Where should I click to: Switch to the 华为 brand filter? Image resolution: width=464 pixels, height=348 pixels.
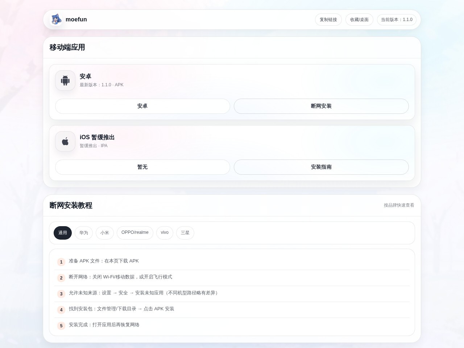click(x=84, y=233)
